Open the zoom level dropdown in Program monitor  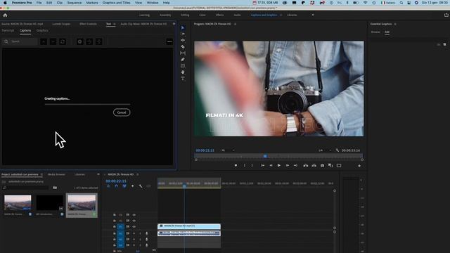tap(227, 150)
